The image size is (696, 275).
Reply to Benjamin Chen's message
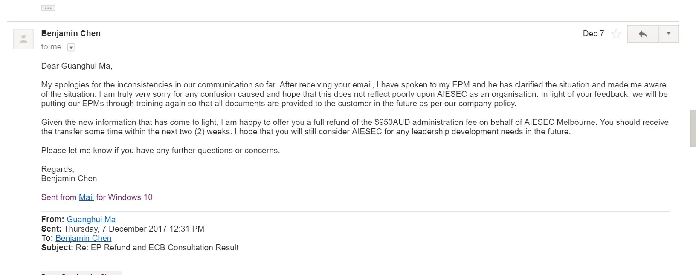point(643,34)
